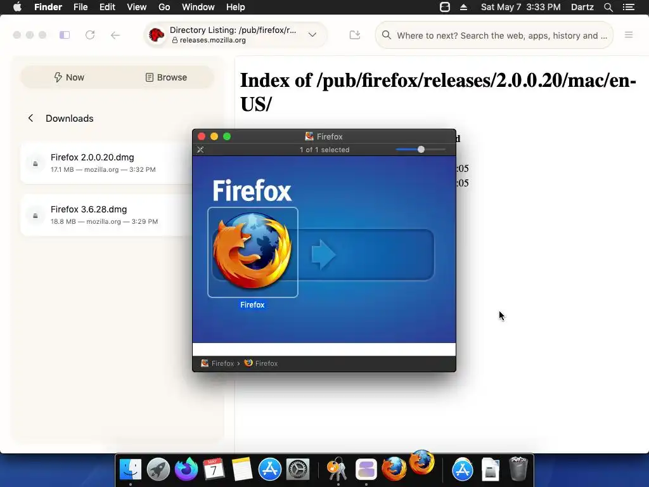649x487 pixels.
Task: Open the File menu
Action: 80,7
